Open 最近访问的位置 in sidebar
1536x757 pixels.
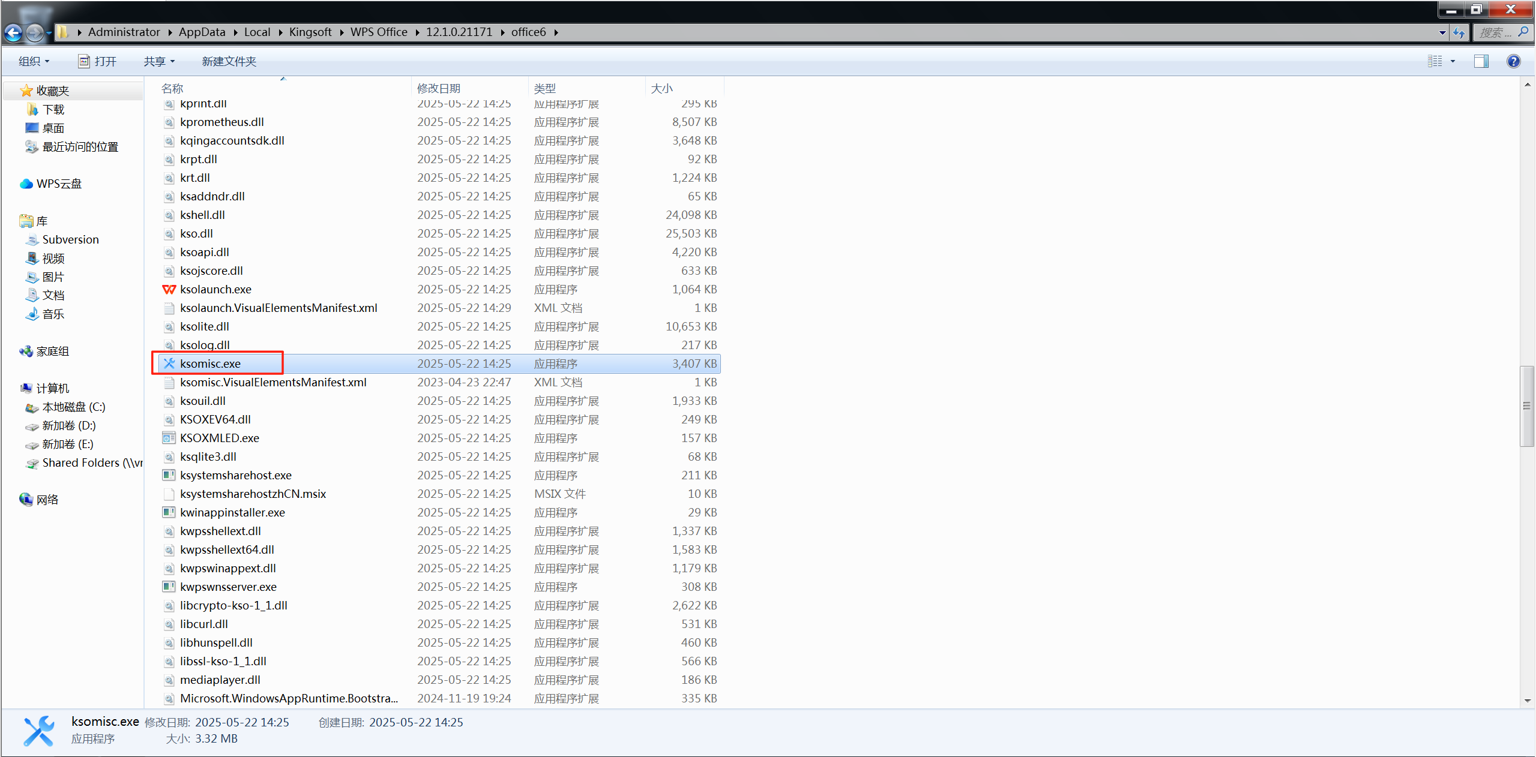pos(72,146)
